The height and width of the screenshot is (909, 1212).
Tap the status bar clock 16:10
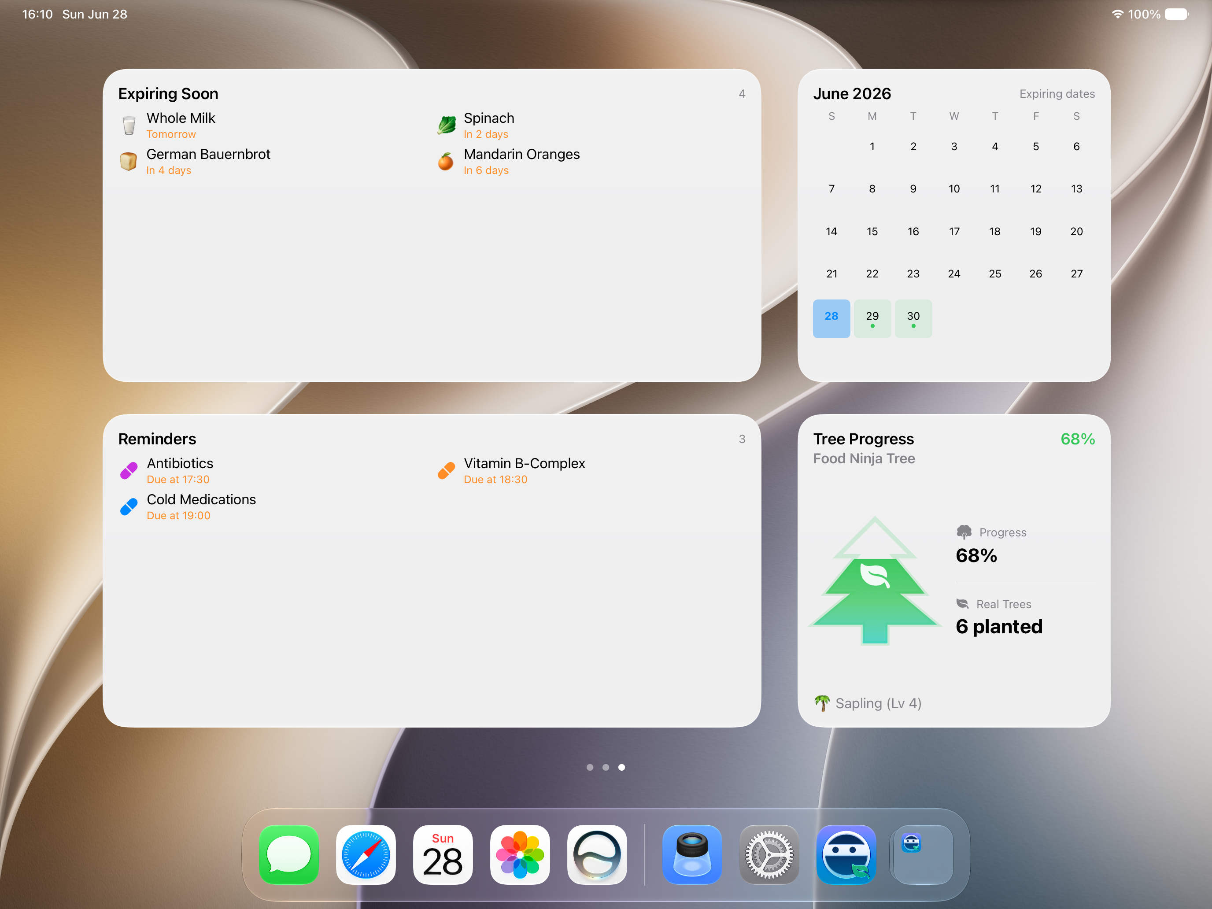pyautogui.click(x=37, y=14)
